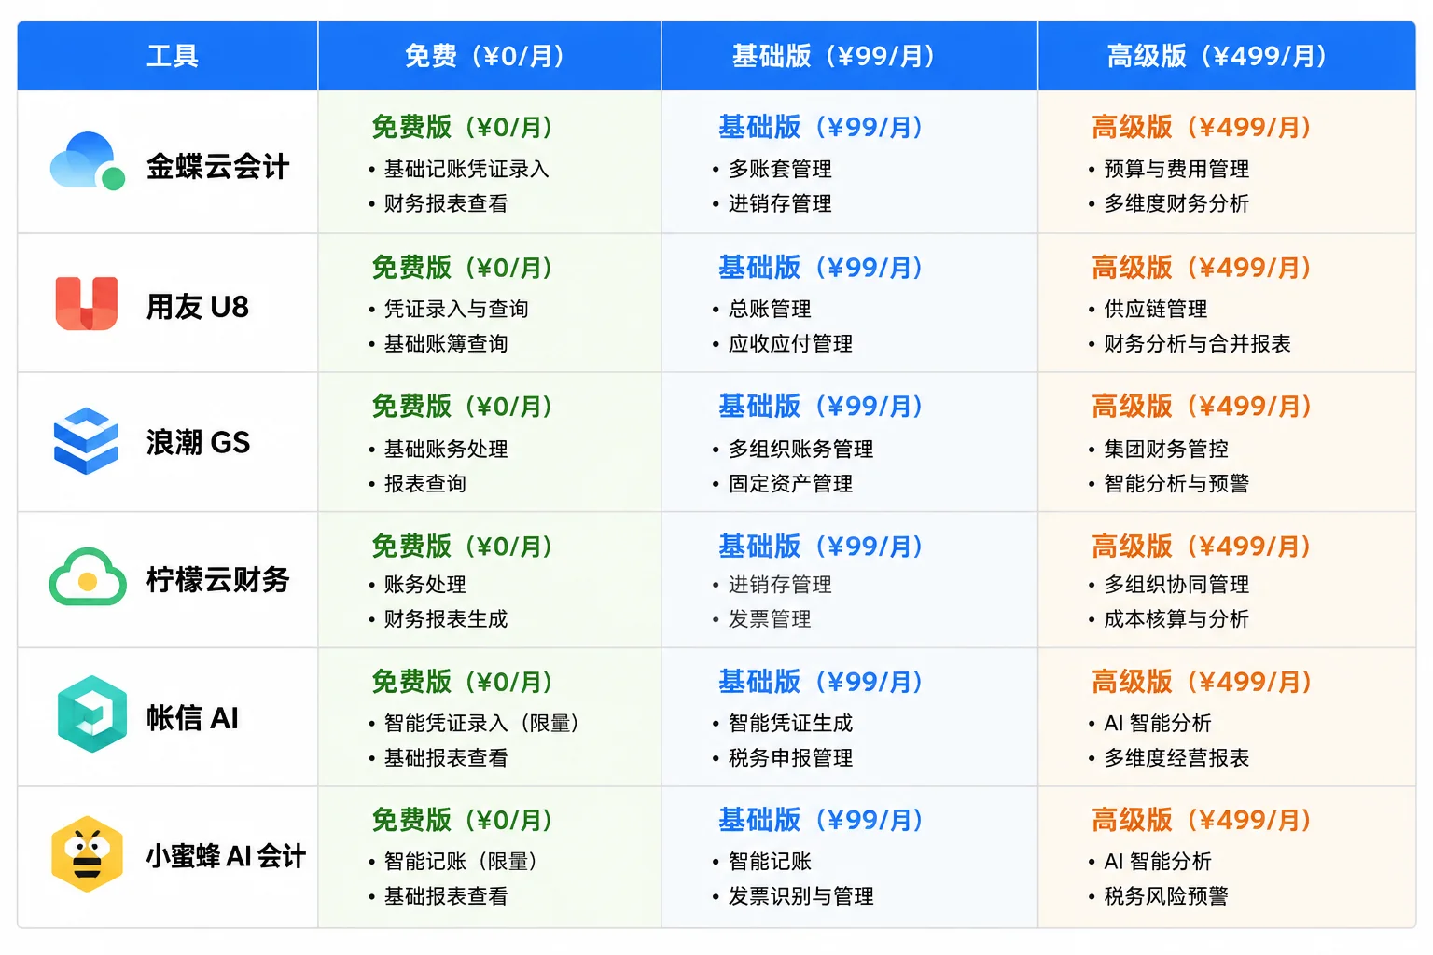The width and height of the screenshot is (1433, 955).
Task: Click the 柠檬云财务 product name
Action: (x=217, y=580)
